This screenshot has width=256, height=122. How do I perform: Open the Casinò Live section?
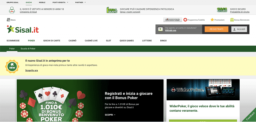[x=91, y=41]
